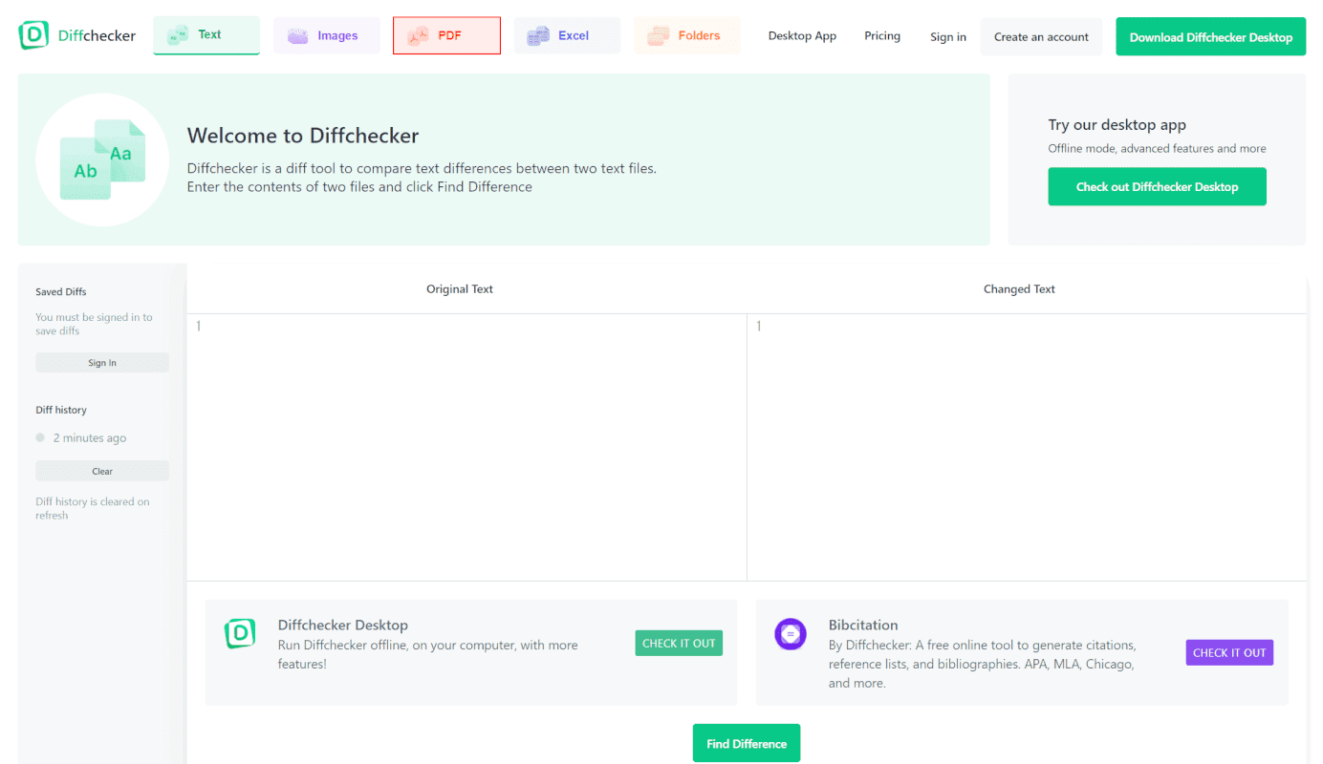
Task: Click the Diff history heading
Action: click(x=61, y=410)
